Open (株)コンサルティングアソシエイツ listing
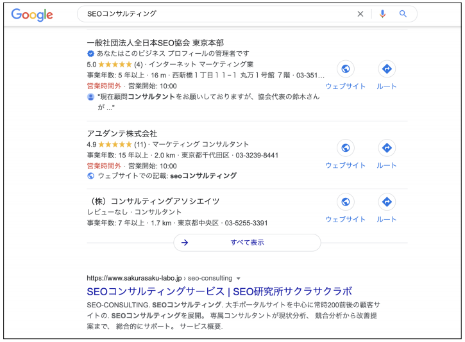Image resolution: width=465 pixels, height=342 pixels. 154,201
